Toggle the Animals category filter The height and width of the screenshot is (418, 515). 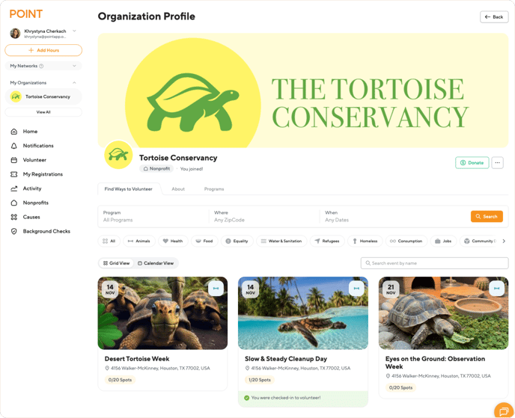click(x=139, y=241)
